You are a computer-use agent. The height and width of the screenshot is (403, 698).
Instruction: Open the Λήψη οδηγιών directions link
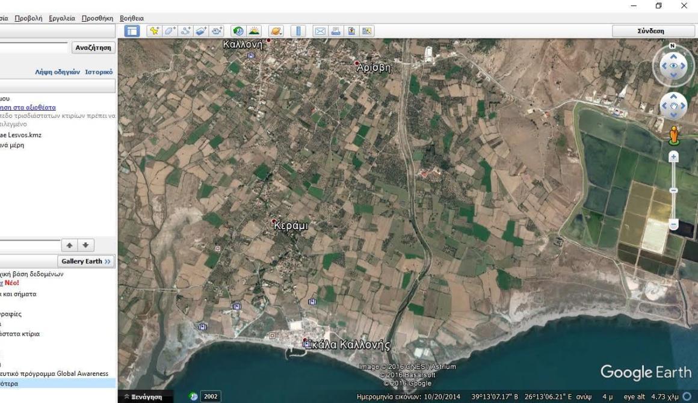coord(57,72)
